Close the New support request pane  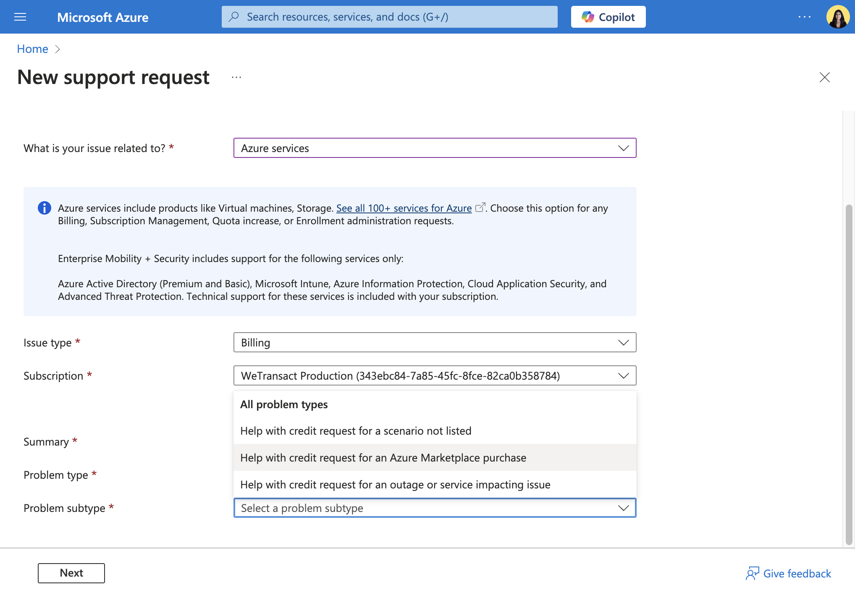tap(824, 77)
